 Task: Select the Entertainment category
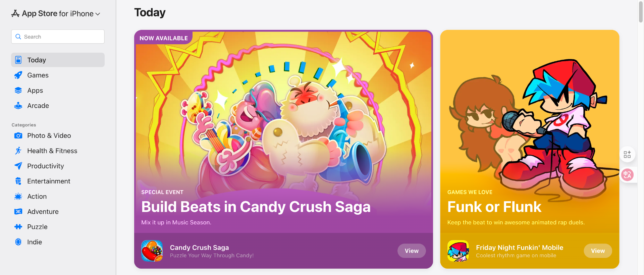[49, 181]
